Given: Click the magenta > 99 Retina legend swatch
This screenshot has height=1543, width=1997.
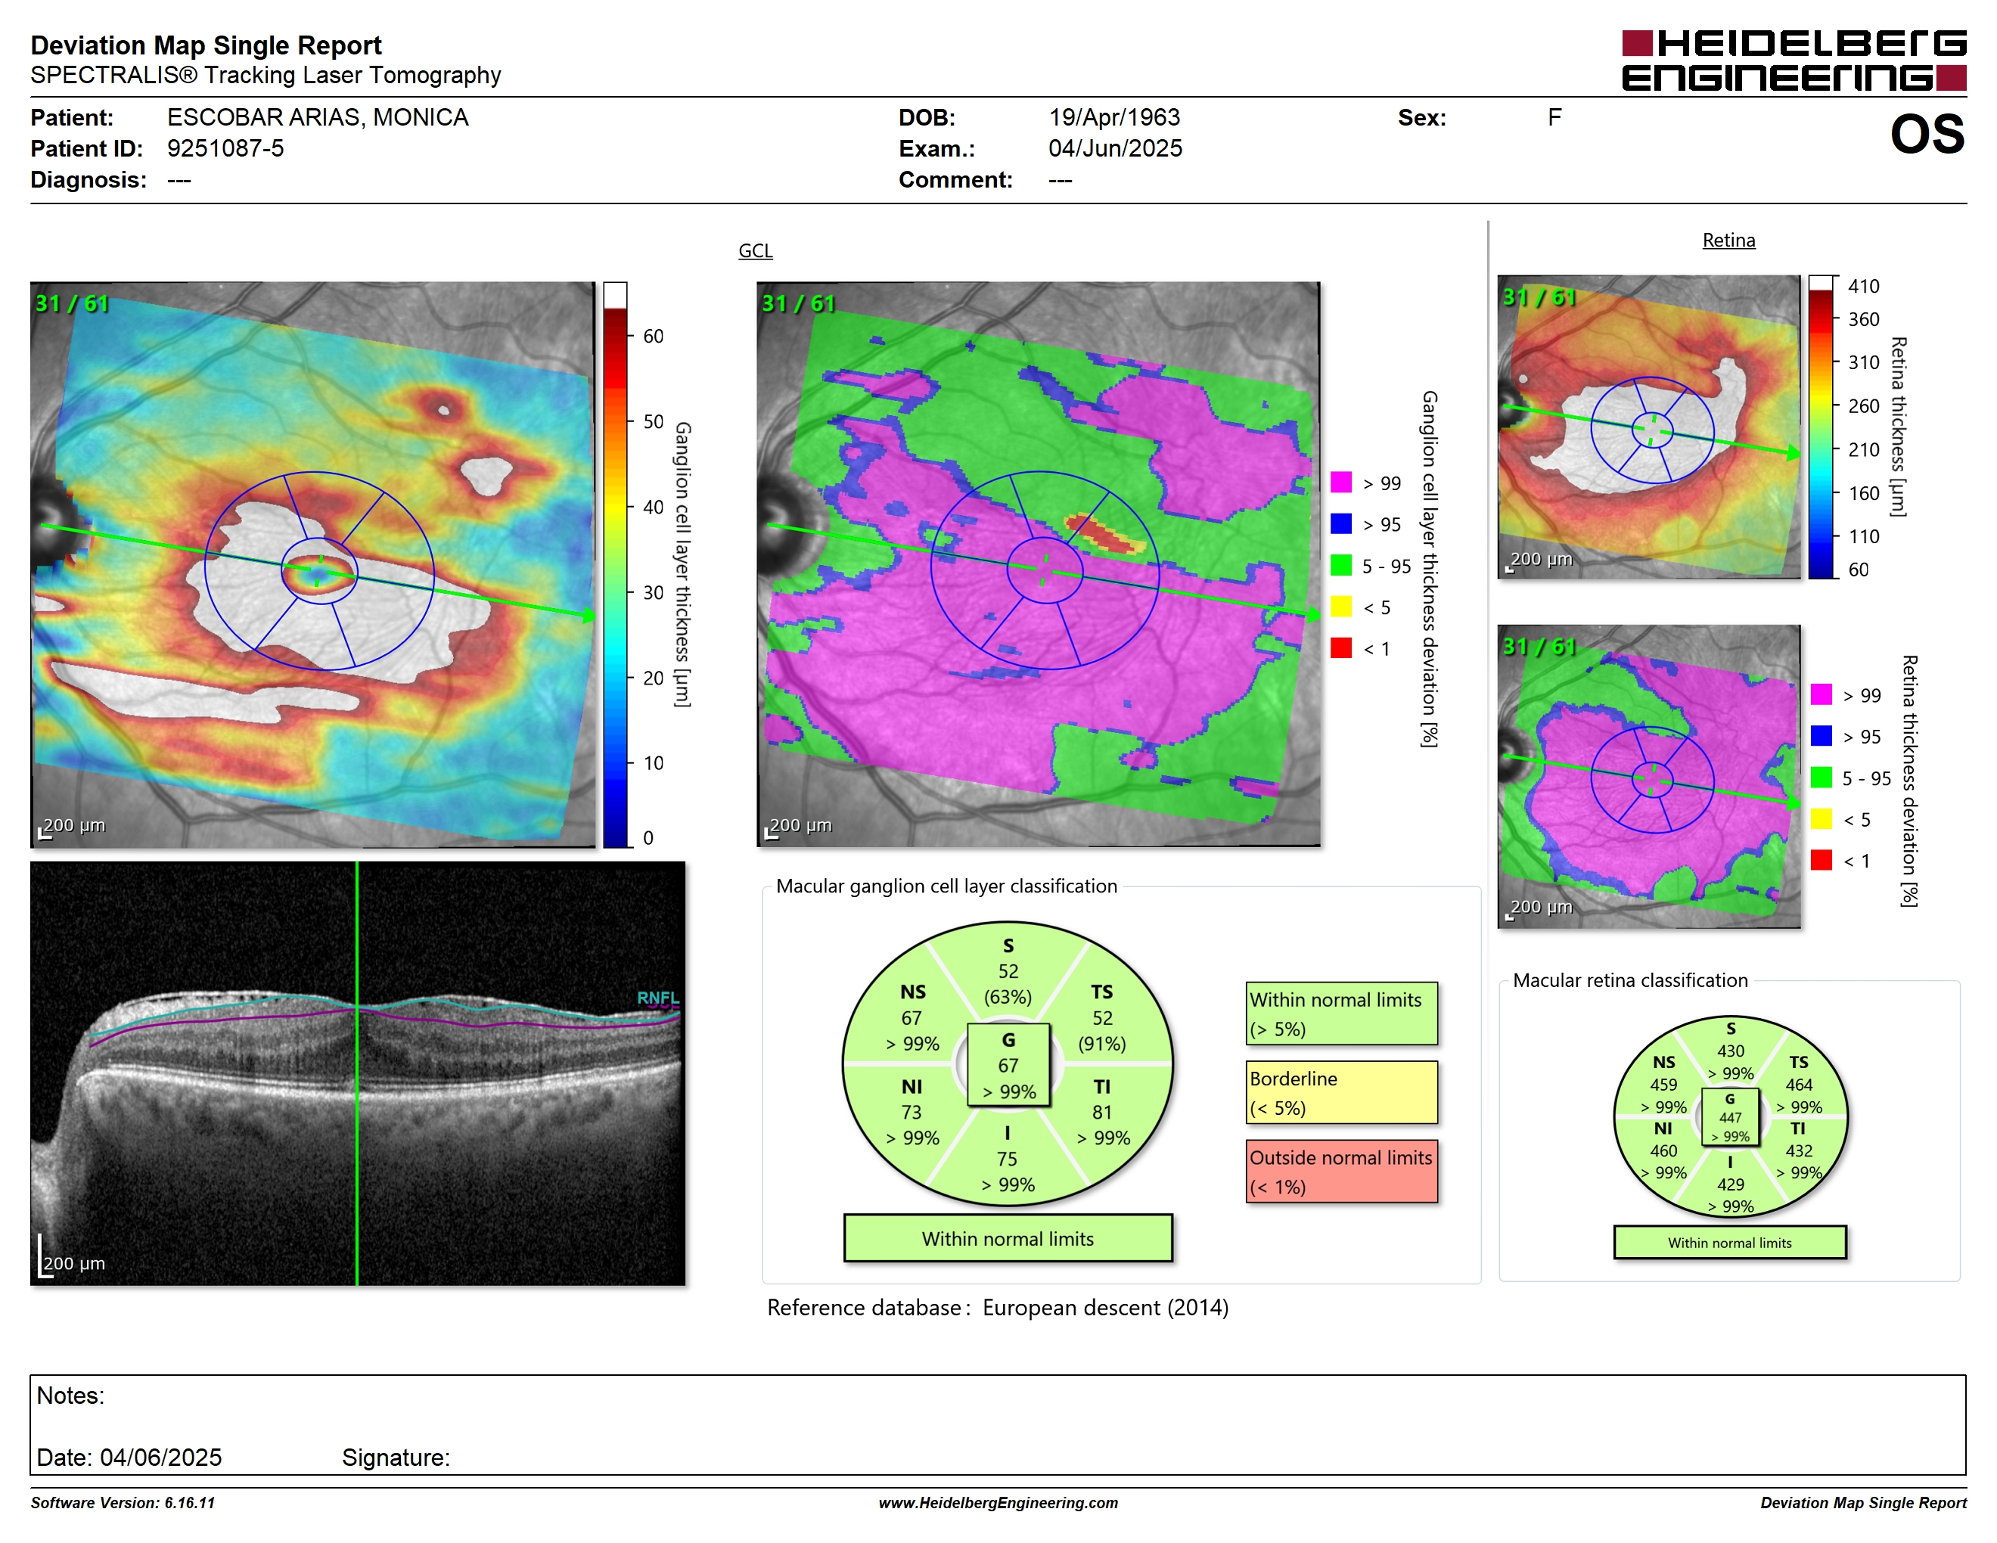Looking at the screenshot, I should [1821, 694].
